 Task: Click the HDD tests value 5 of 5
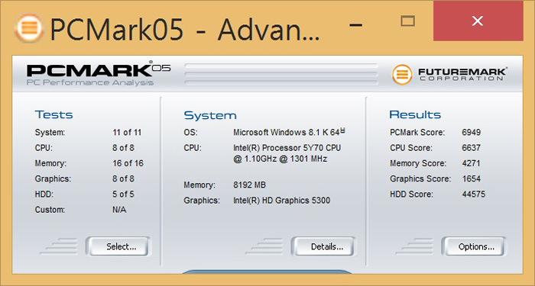[x=123, y=194]
